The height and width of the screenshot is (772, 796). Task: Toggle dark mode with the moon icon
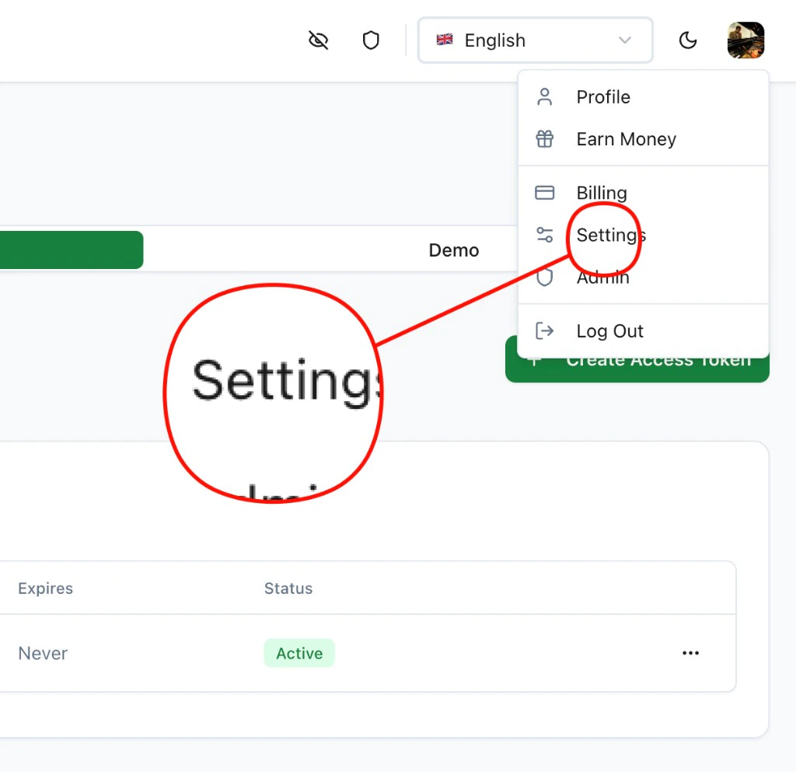click(x=688, y=40)
